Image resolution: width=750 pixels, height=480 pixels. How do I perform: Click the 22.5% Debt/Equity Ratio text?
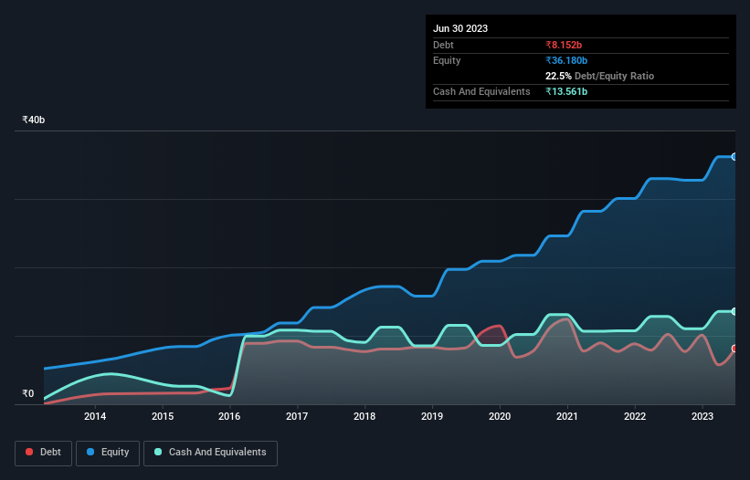click(x=600, y=76)
